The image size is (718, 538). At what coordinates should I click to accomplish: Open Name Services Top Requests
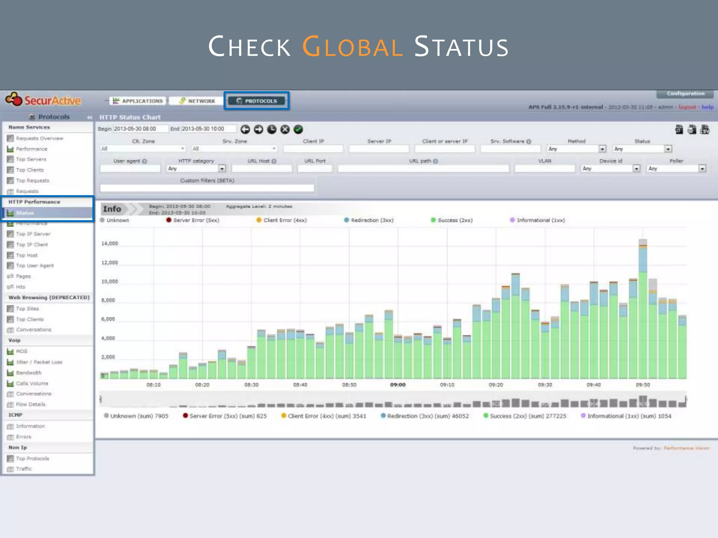pyautogui.click(x=32, y=180)
